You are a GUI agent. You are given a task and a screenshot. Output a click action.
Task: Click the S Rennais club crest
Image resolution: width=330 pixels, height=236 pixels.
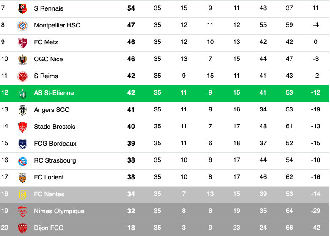pos(22,8)
